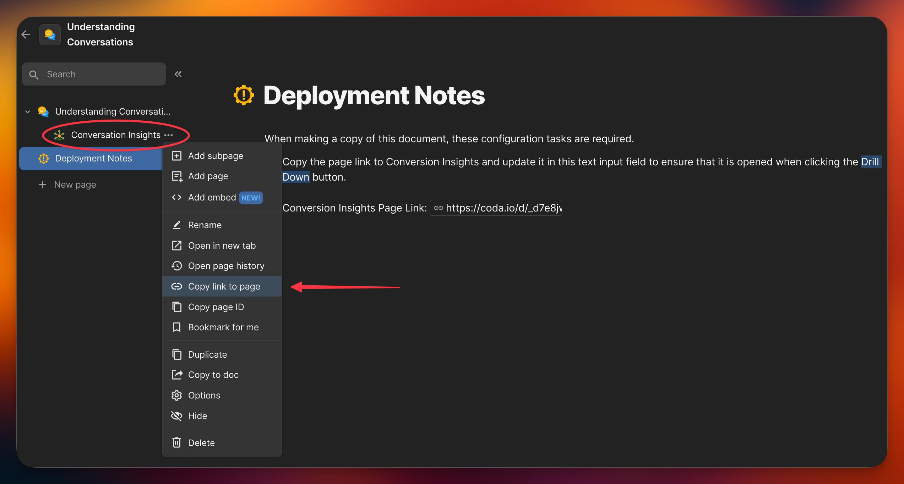The height and width of the screenshot is (484, 904).
Task: Open the Conversation Insights three-dot menu
Action: [169, 135]
